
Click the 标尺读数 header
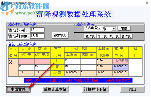coord(80,49)
